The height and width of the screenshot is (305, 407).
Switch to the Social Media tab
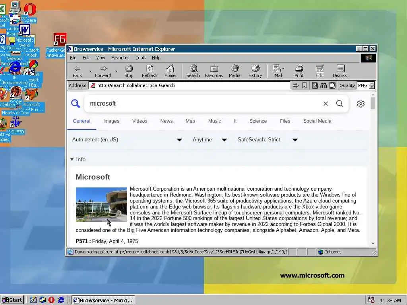pyautogui.click(x=317, y=121)
